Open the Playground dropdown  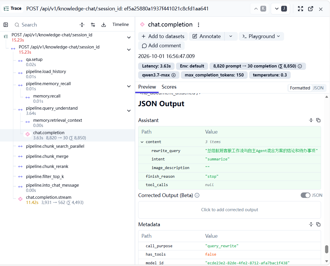click(x=261, y=36)
